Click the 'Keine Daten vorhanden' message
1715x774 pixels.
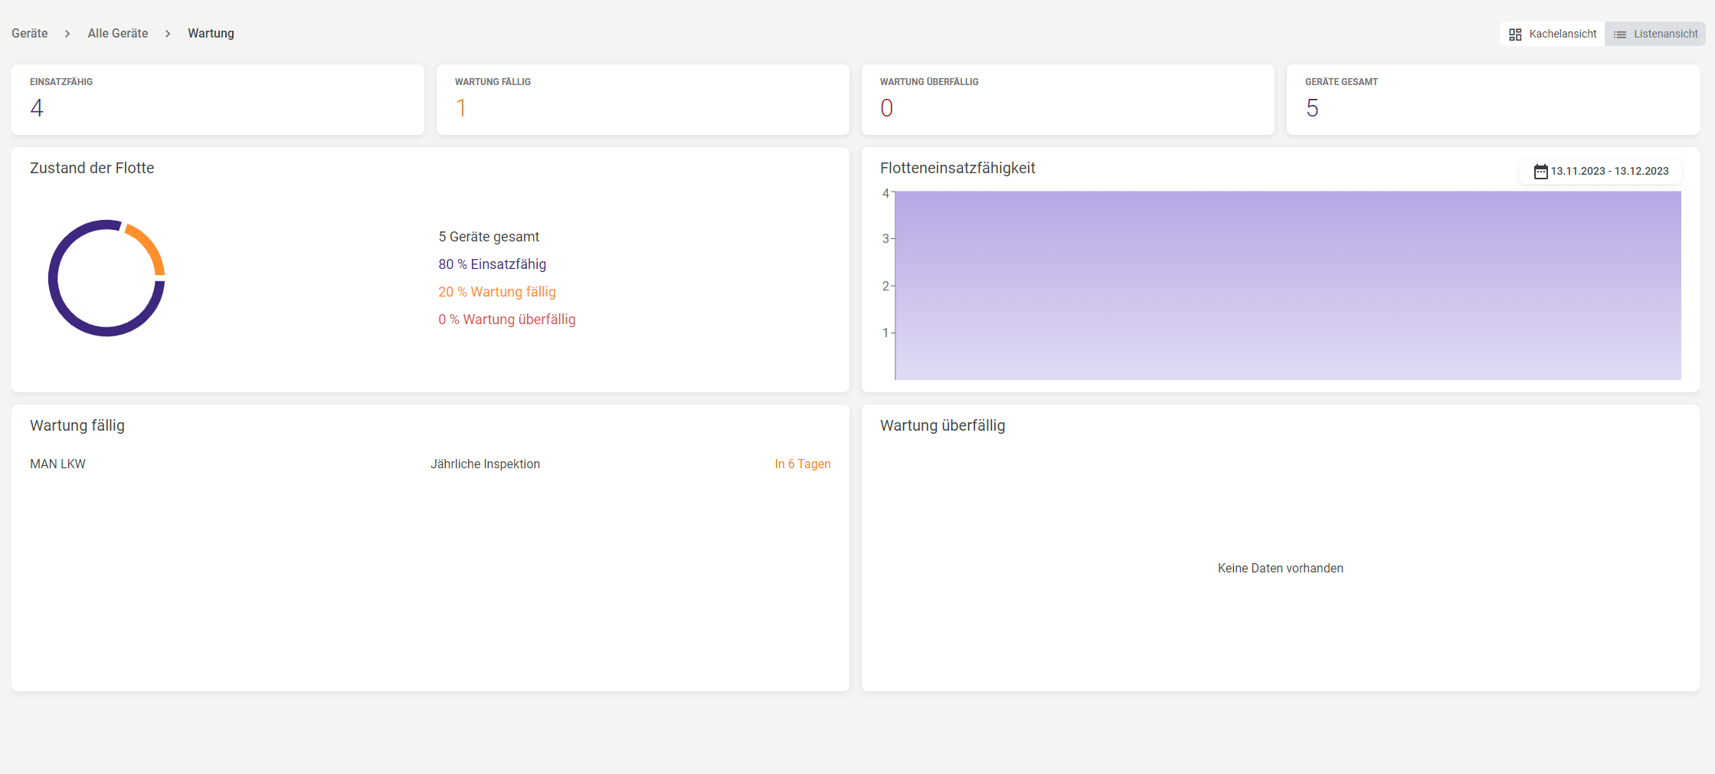1280,568
